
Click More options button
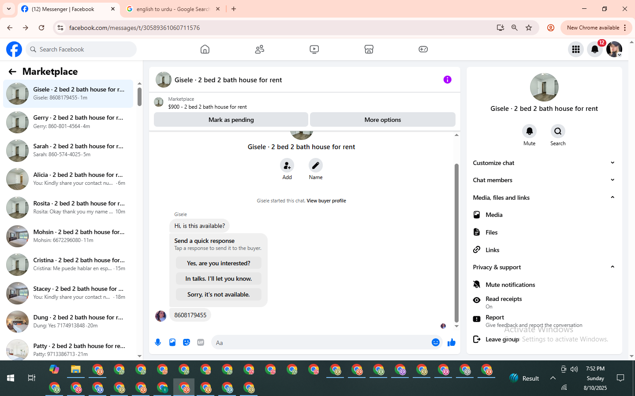point(383,120)
